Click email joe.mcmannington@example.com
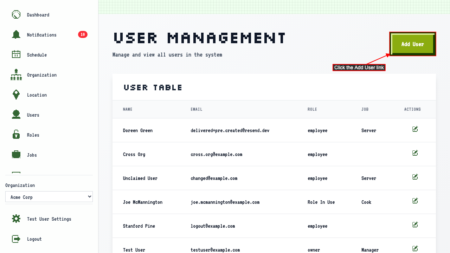450x253 pixels. coord(225,202)
